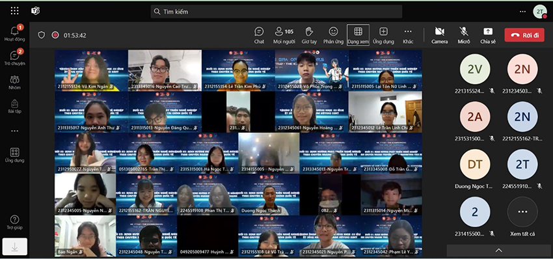Select Nguyễn Anh Thư video tile
This screenshot has height=259, width=553.
pyautogui.click(x=91, y=112)
